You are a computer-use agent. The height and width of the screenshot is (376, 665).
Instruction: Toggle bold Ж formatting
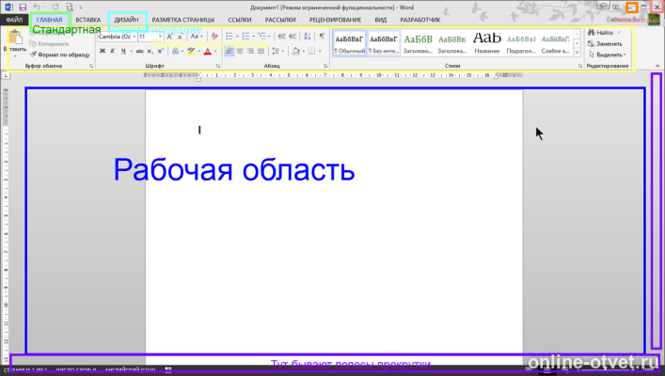point(103,52)
